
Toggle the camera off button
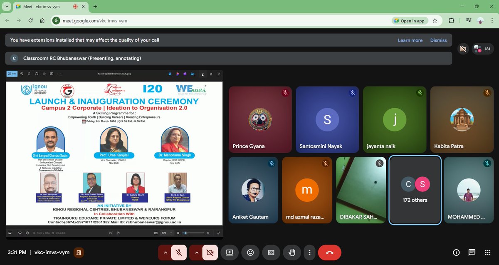coord(210,252)
